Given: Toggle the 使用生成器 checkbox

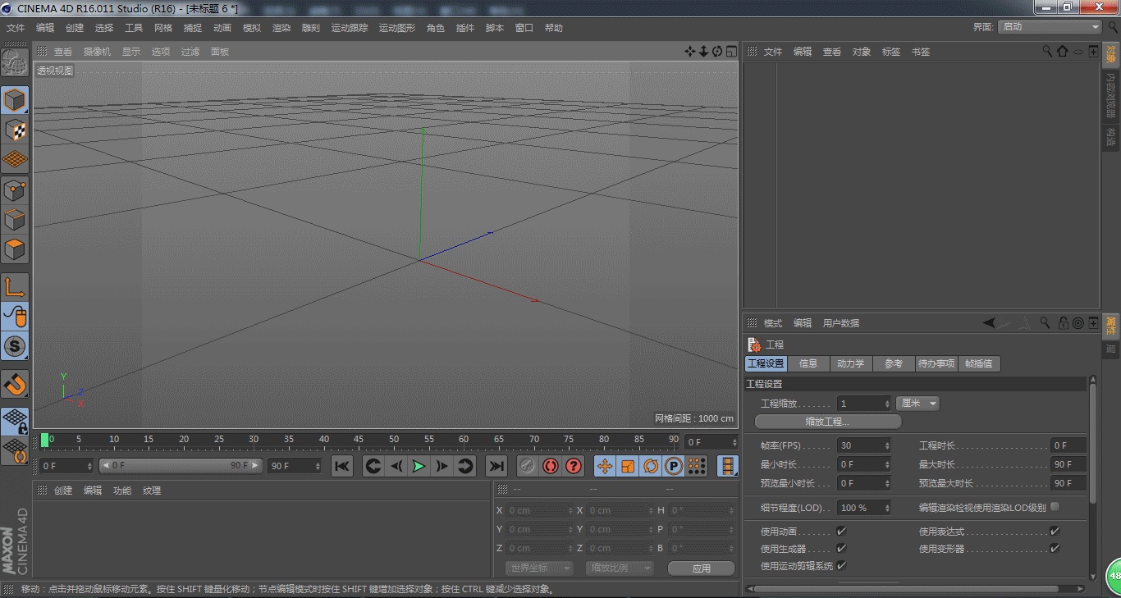Looking at the screenshot, I should point(841,548).
